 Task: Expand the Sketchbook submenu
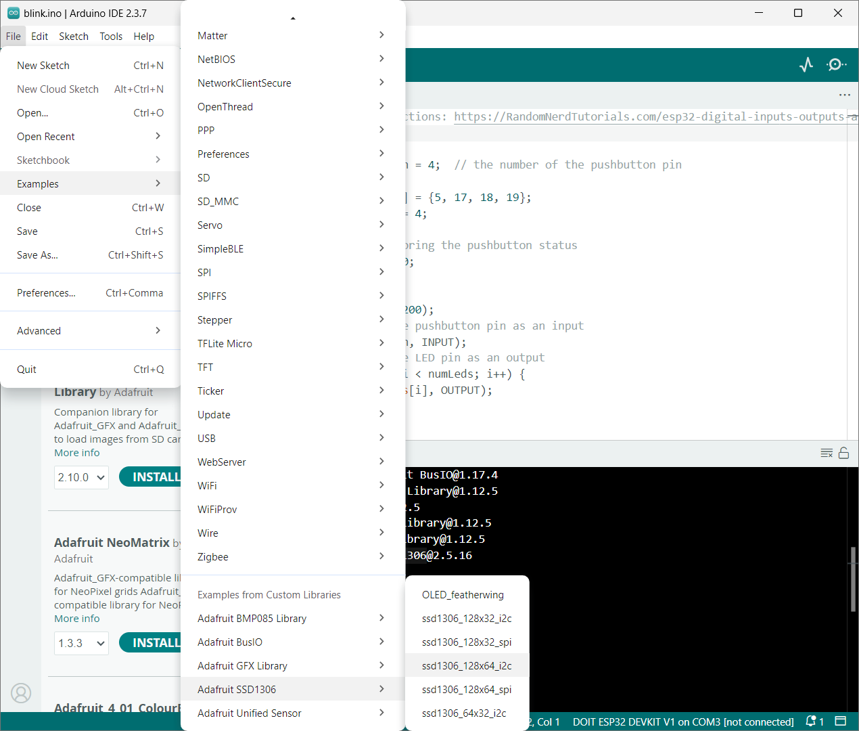point(91,160)
